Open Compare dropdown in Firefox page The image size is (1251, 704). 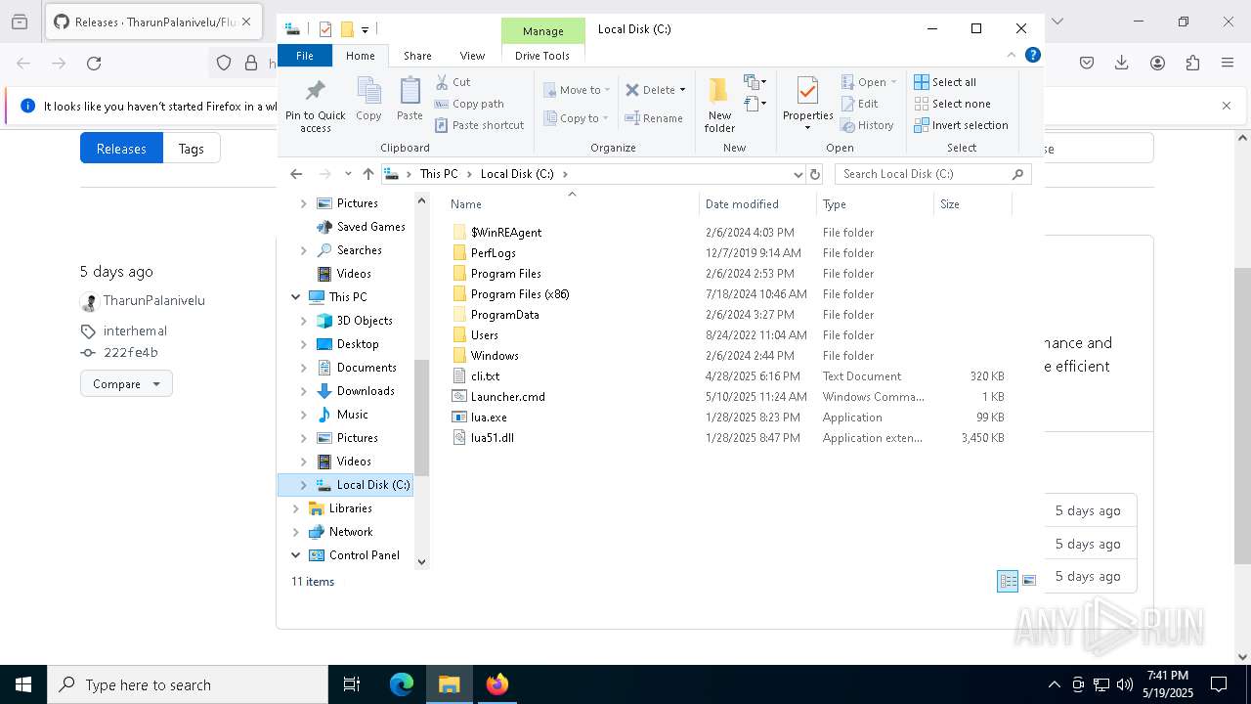(x=126, y=383)
